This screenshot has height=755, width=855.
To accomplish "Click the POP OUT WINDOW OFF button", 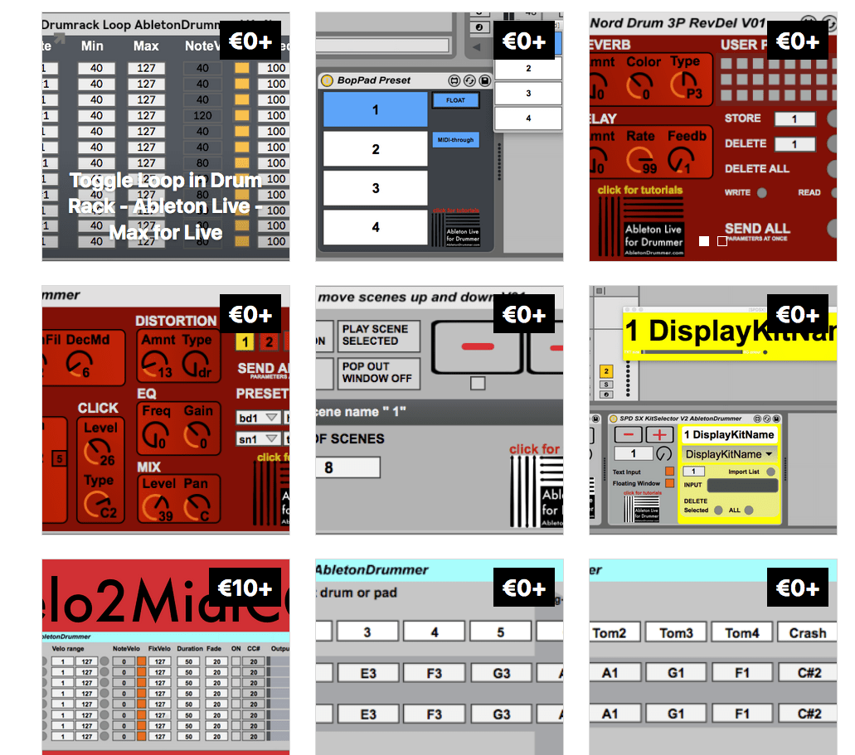I will tap(379, 373).
